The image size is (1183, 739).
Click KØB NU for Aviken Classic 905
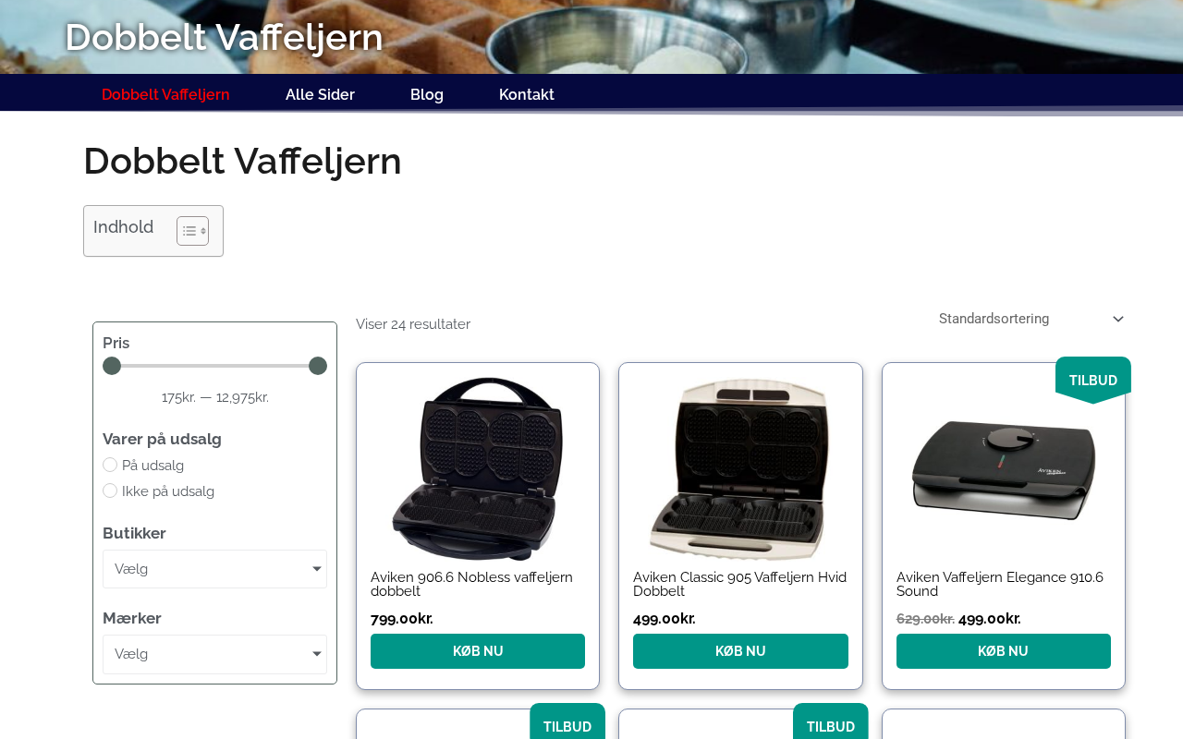(740, 651)
